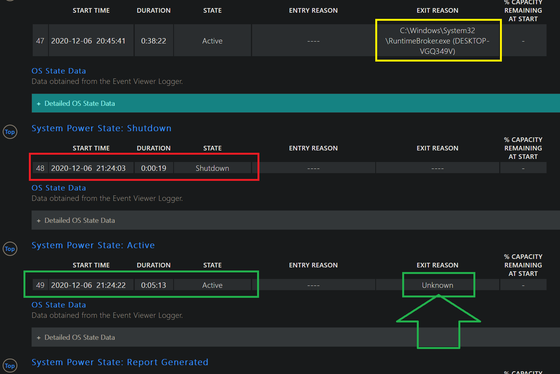Click RuntimeBroker.exe exit reason cell
This screenshot has width=560, height=374.
(x=438, y=40)
